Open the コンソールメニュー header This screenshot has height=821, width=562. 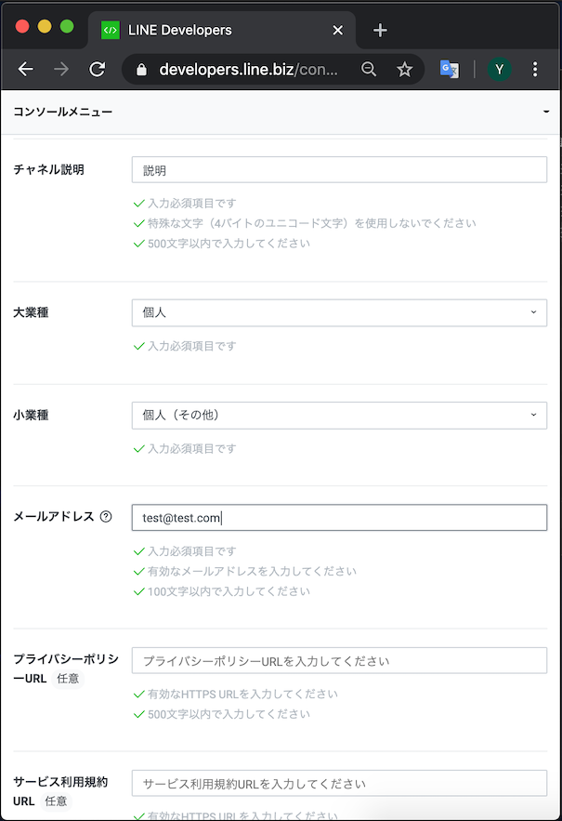pos(281,113)
